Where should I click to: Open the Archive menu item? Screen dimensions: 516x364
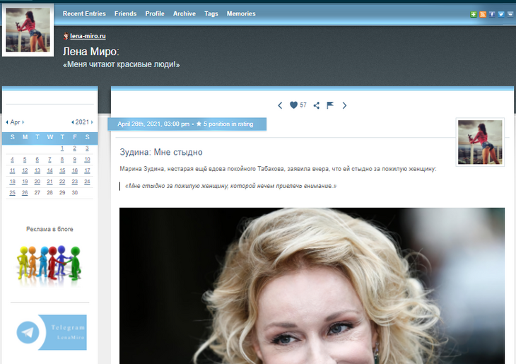point(184,13)
